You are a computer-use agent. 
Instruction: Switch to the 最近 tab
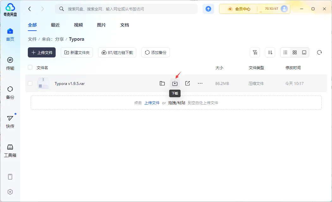tap(55, 25)
